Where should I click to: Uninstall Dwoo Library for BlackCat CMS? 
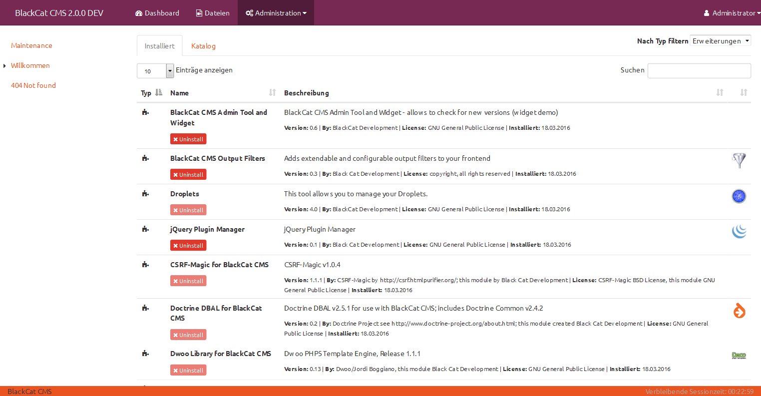[x=188, y=371]
